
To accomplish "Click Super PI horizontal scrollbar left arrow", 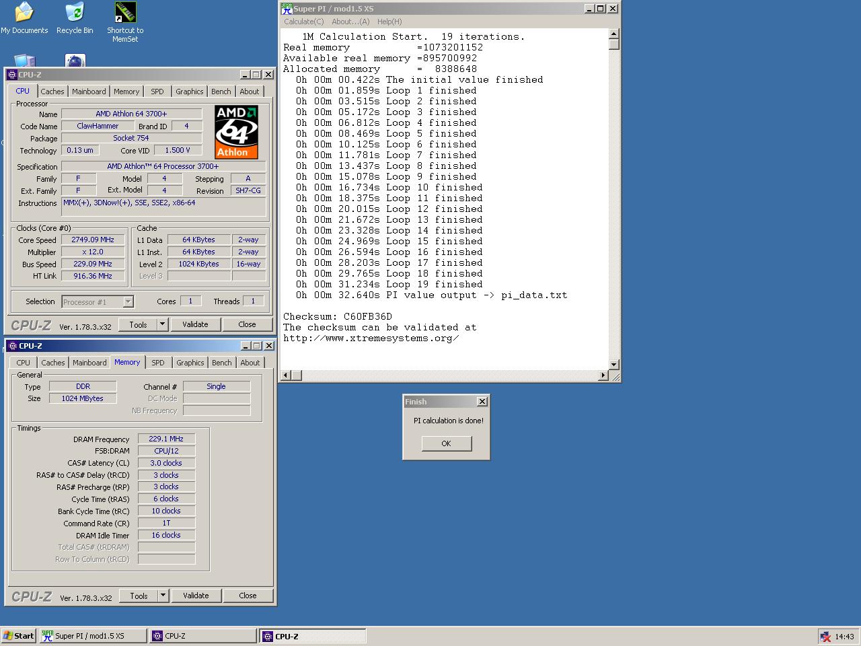I will click(x=285, y=375).
